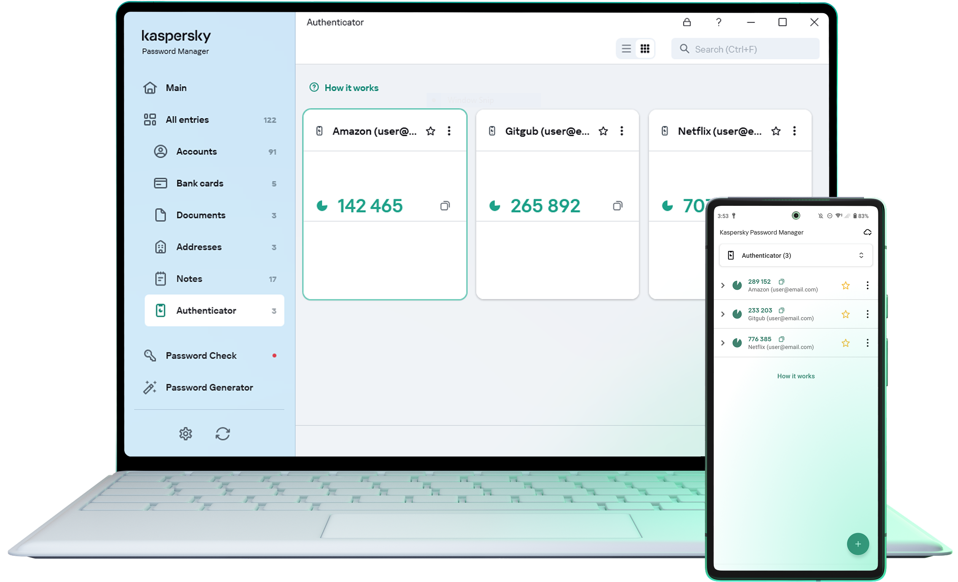Image resolution: width=958 pixels, height=582 pixels.
Task: Tap the green plus add button on phone
Action: 858,544
